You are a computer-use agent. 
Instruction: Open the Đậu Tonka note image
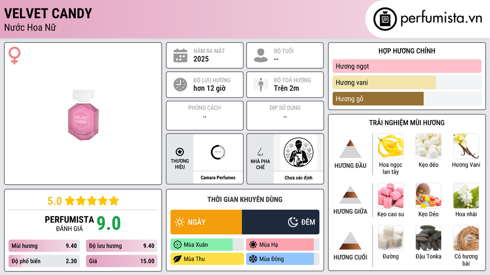point(428,238)
